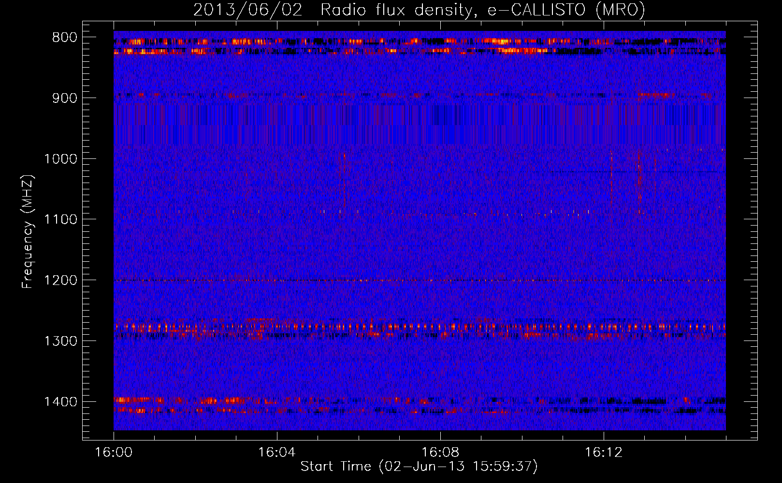Click the 16:08 time tick label

(440, 453)
